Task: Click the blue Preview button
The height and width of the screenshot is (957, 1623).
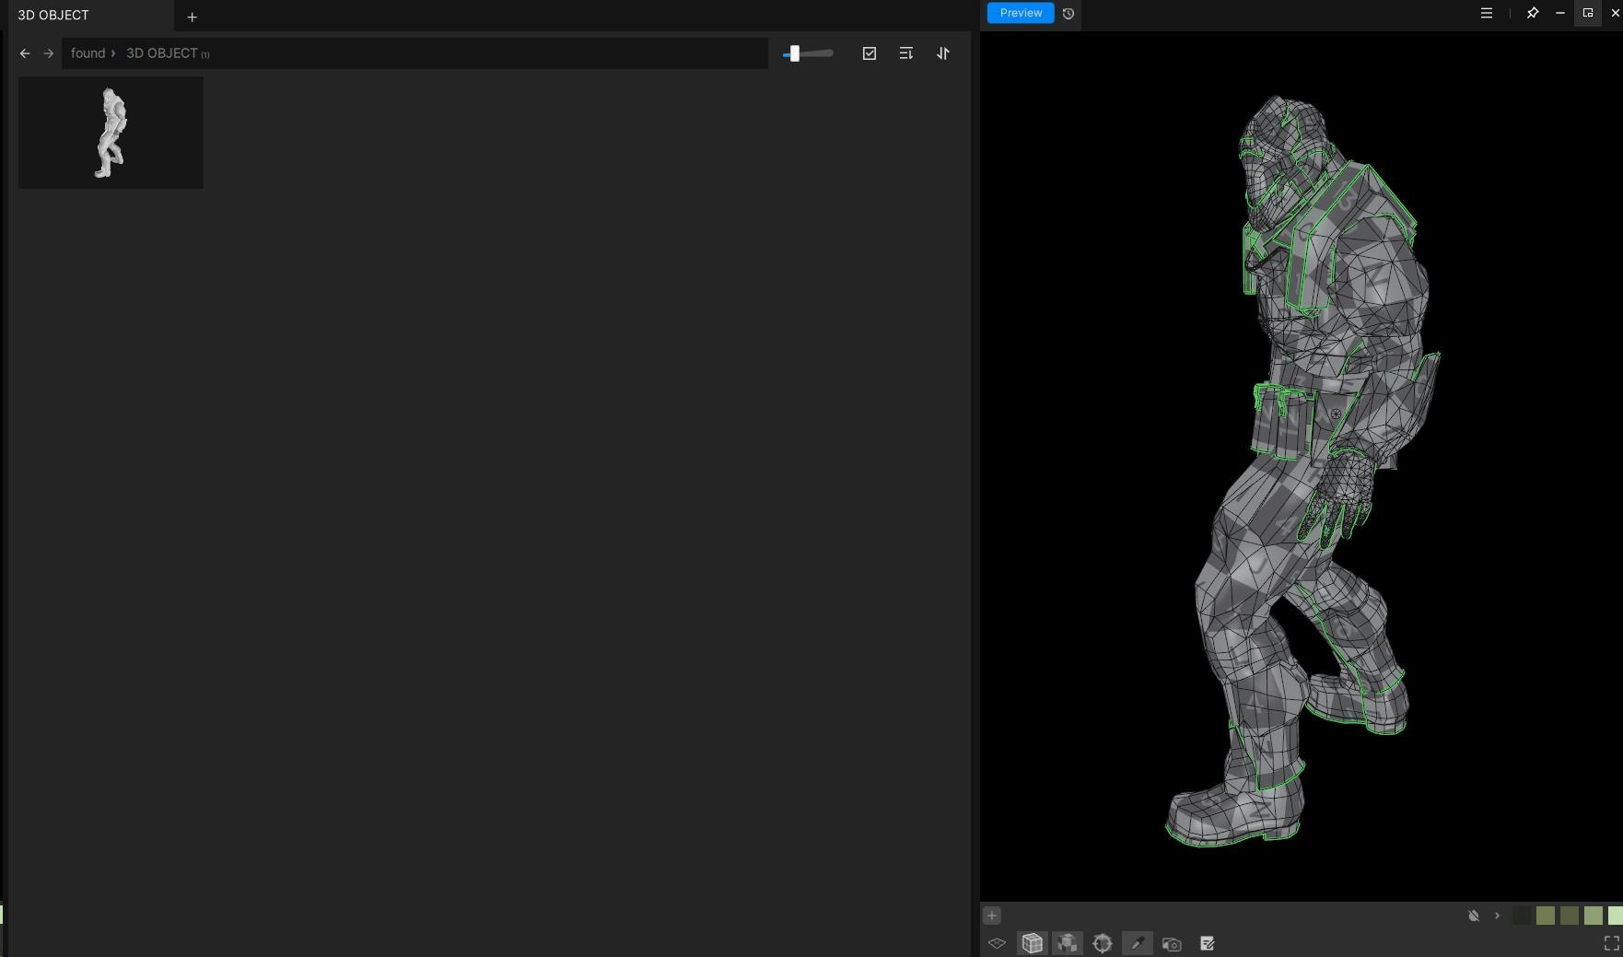Action: pyautogui.click(x=1021, y=13)
